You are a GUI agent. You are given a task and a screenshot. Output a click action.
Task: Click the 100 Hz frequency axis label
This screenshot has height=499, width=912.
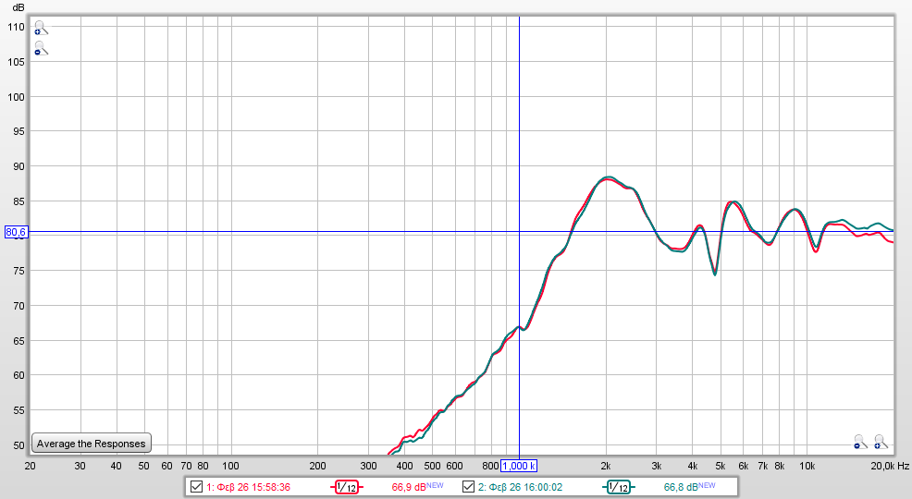(231, 466)
